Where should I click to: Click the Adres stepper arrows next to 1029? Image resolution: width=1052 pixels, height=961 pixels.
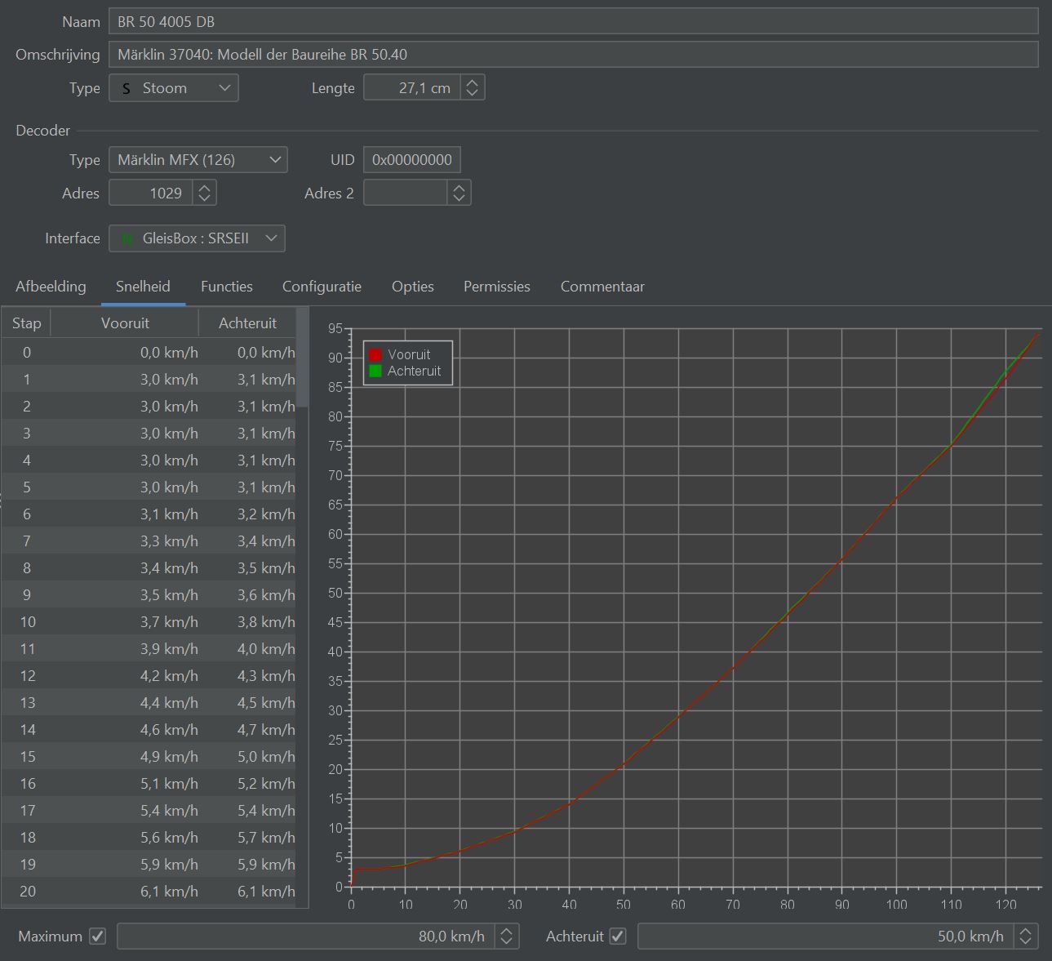(205, 193)
